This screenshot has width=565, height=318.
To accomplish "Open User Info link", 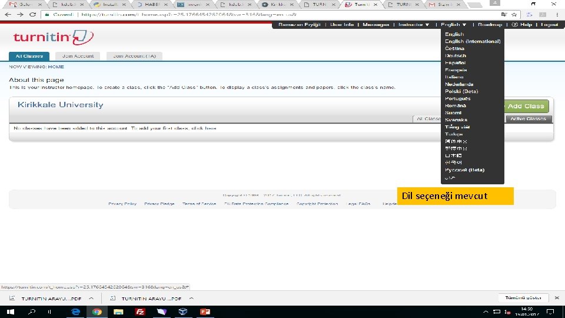I will click(341, 25).
